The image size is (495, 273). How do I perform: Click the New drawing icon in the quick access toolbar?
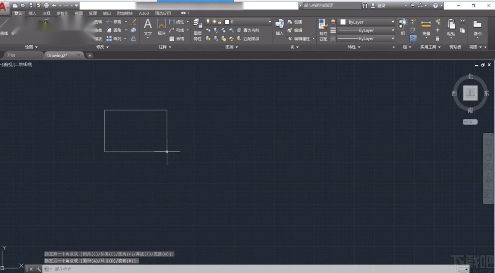15,5
